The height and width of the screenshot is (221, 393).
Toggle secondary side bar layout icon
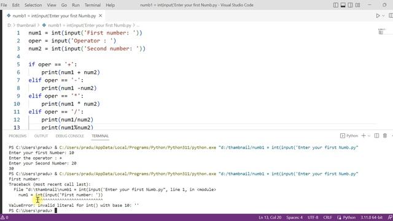[350, 5]
